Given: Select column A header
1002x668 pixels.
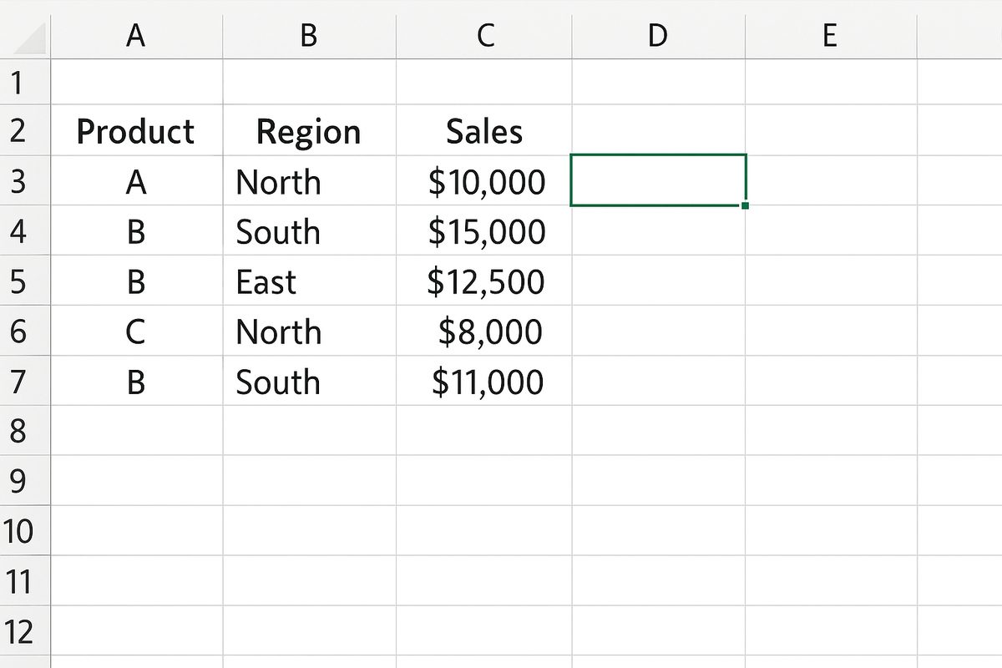Looking at the screenshot, I should (137, 35).
